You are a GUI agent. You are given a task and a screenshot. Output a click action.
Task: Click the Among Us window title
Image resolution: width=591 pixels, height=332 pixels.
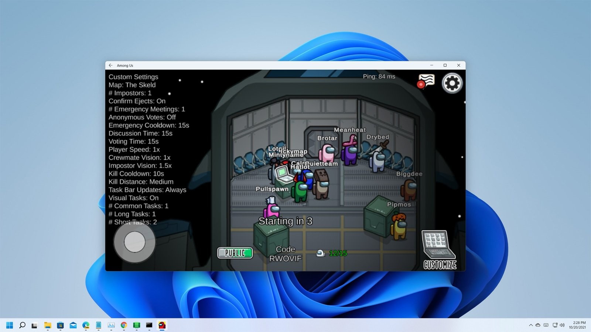125,66
